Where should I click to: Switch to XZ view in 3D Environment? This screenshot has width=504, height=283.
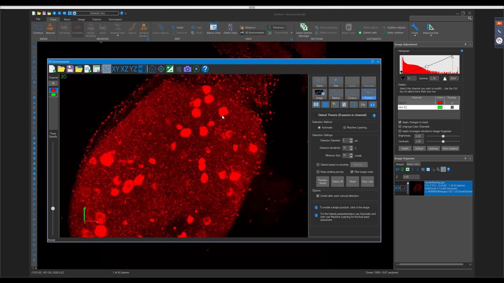click(124, 69)
